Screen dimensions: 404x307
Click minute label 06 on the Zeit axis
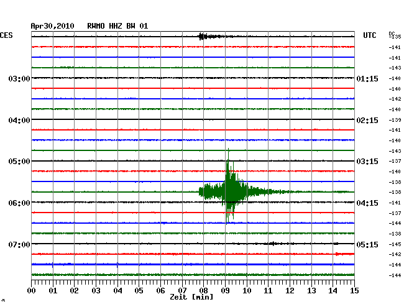160,291
